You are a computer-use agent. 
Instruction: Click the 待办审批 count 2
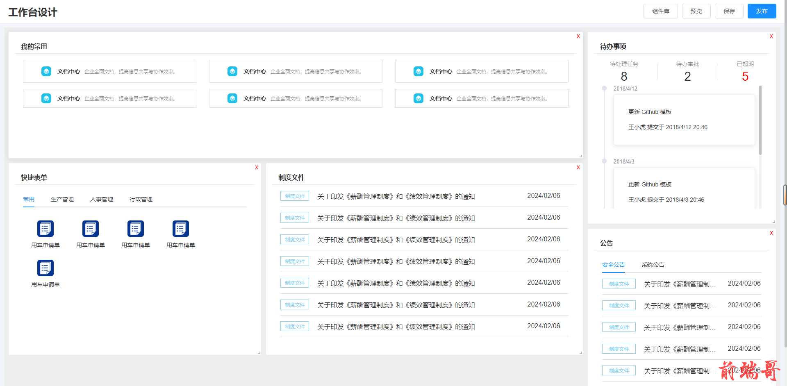[687, 76]
